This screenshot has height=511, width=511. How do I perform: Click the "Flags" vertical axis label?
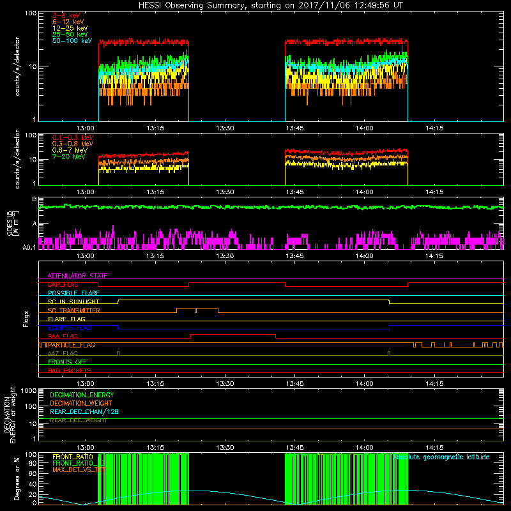coord(26,319)
